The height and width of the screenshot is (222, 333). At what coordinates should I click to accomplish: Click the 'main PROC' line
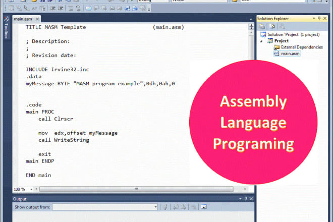point(40,112)
